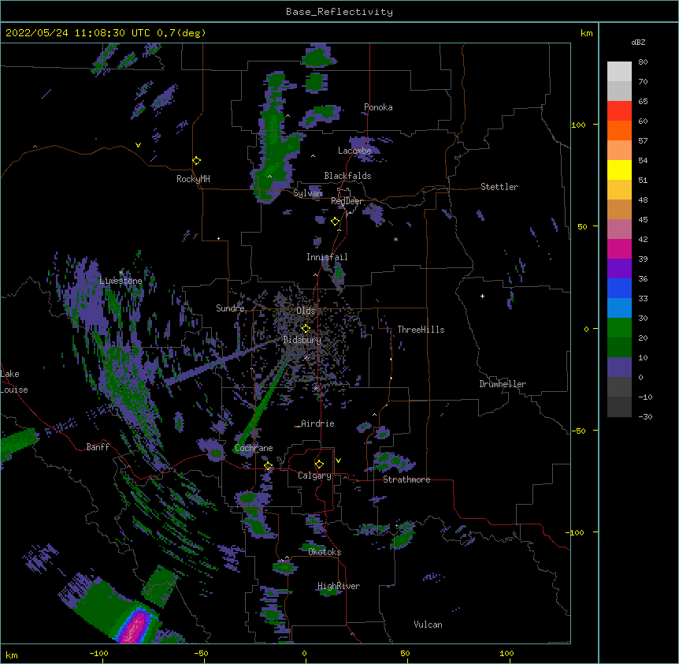Click the RedDeer city label
Screen dimensions: 679x664
347,201
